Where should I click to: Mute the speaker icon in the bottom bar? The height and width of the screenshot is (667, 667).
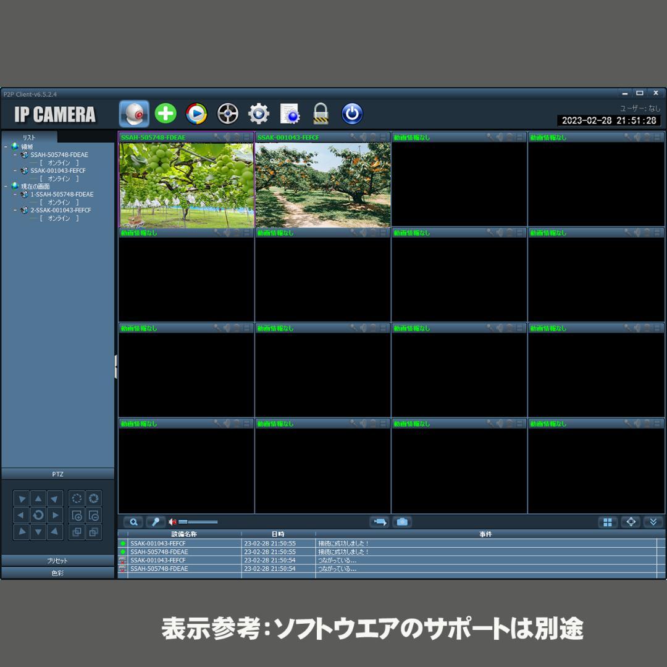coord(172,522)
